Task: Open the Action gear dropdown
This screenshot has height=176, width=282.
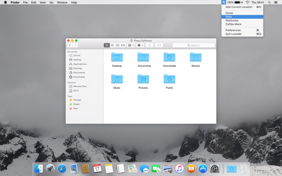Action: (140, 45)
